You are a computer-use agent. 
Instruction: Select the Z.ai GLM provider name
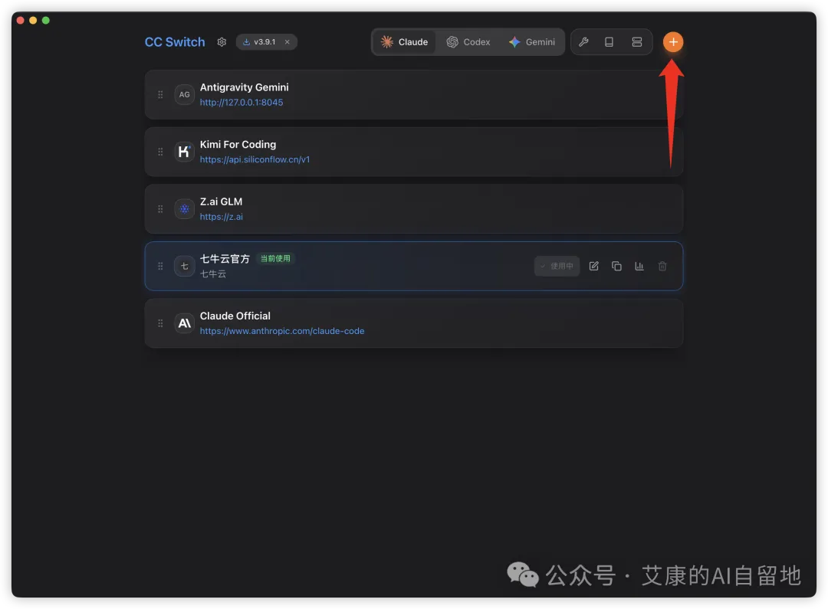point(221,201)
